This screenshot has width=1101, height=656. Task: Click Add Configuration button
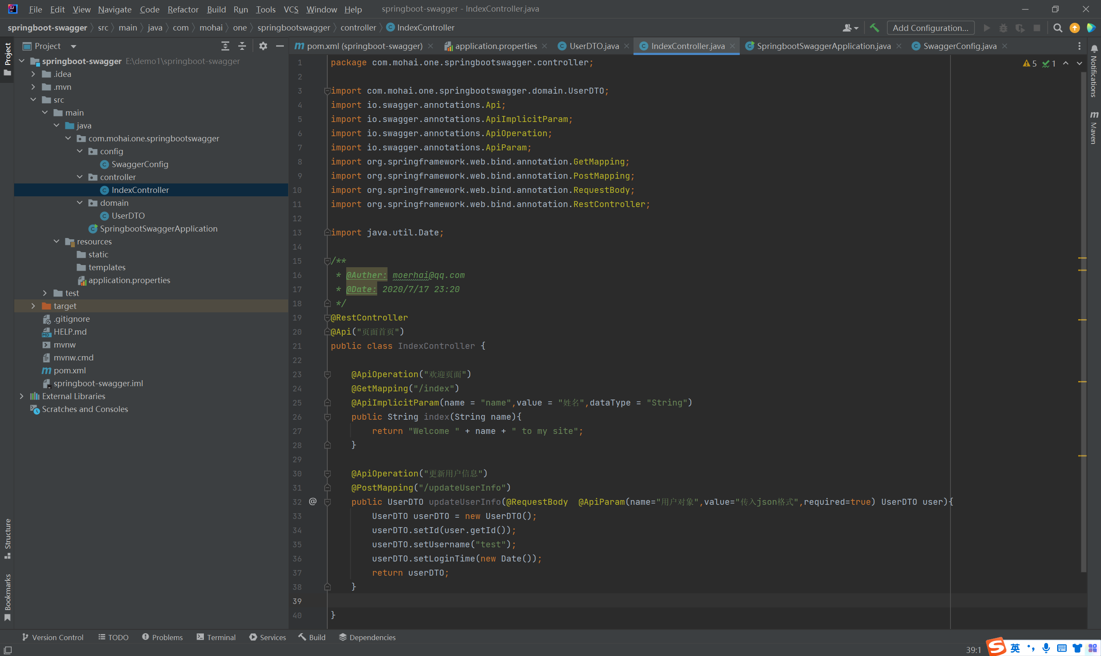pyautogui.click(x=930, y=28)
